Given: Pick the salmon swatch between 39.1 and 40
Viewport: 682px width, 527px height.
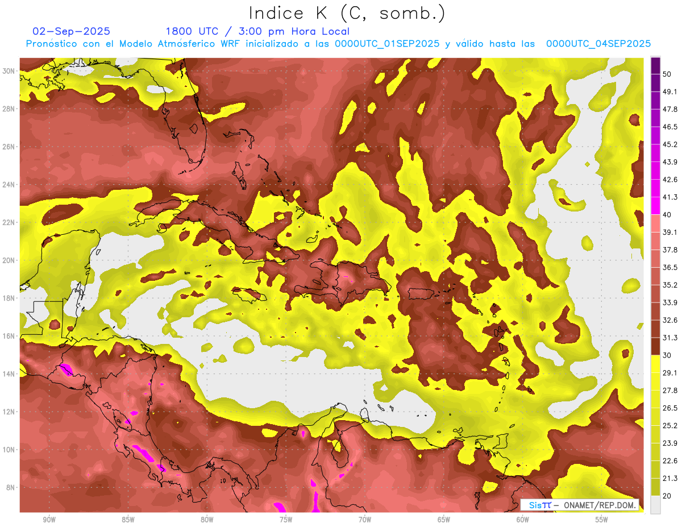Looking at the screenshot, I should pos(655,223).
